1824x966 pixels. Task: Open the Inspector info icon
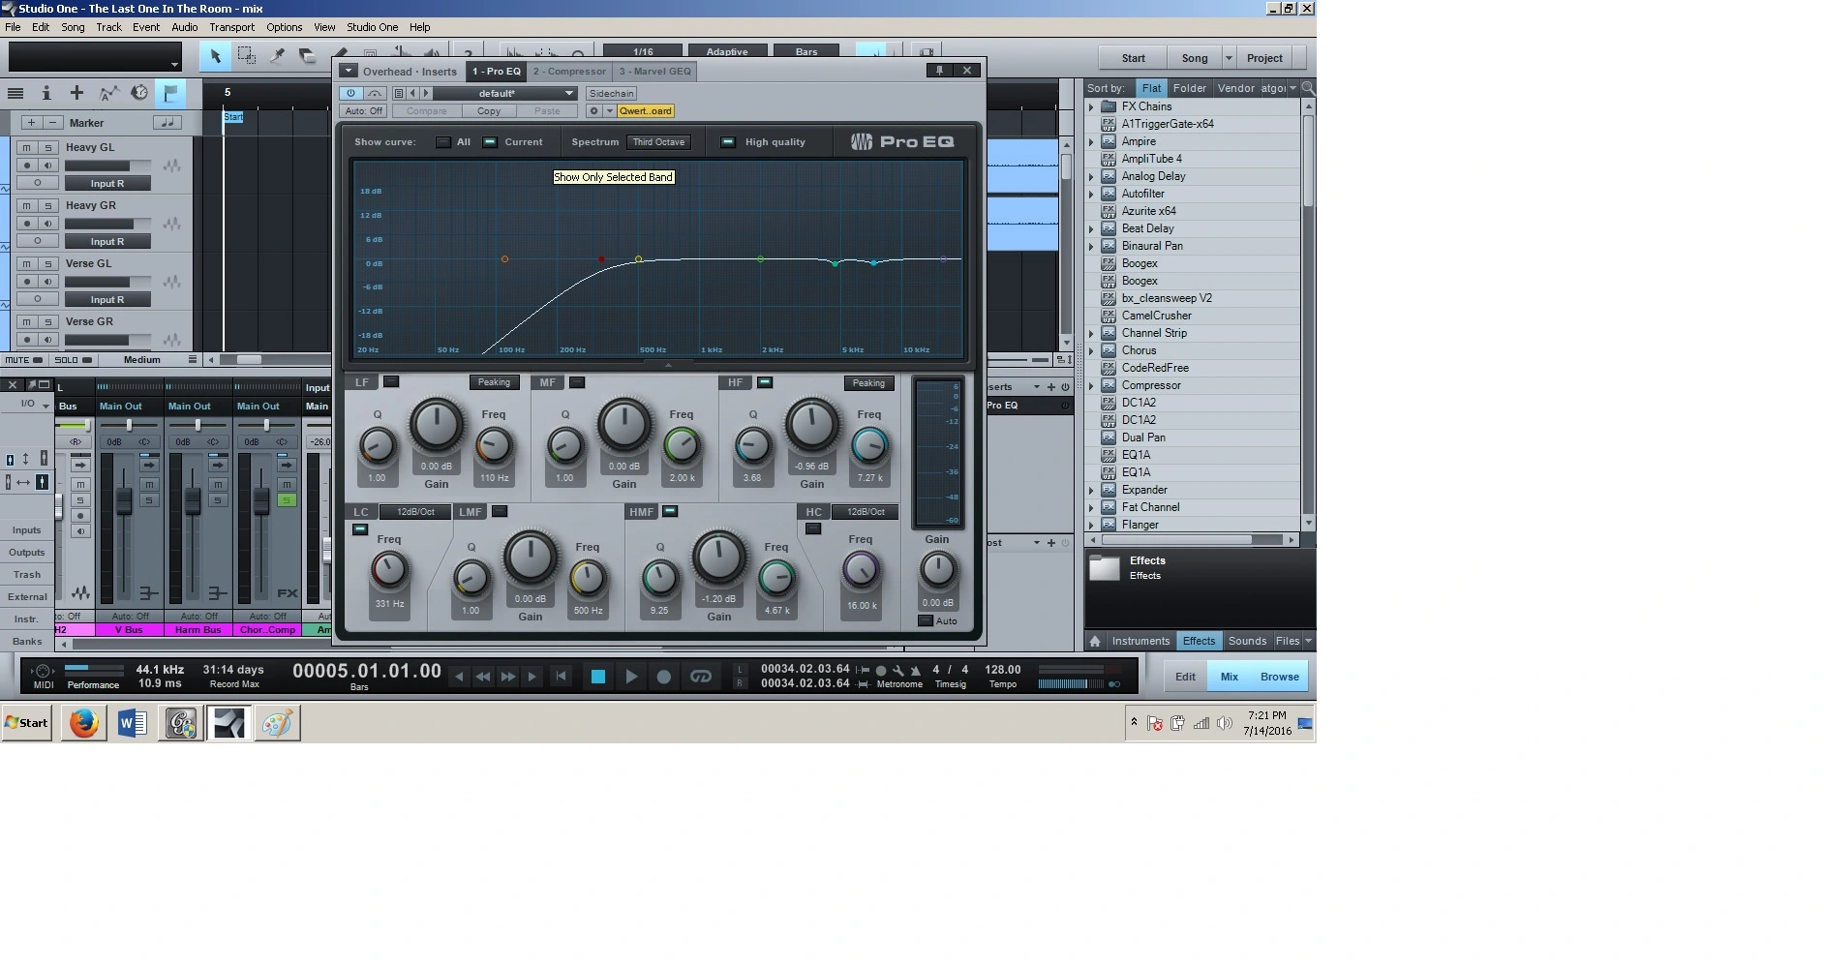pyautogui.click(x=46, y=93)
